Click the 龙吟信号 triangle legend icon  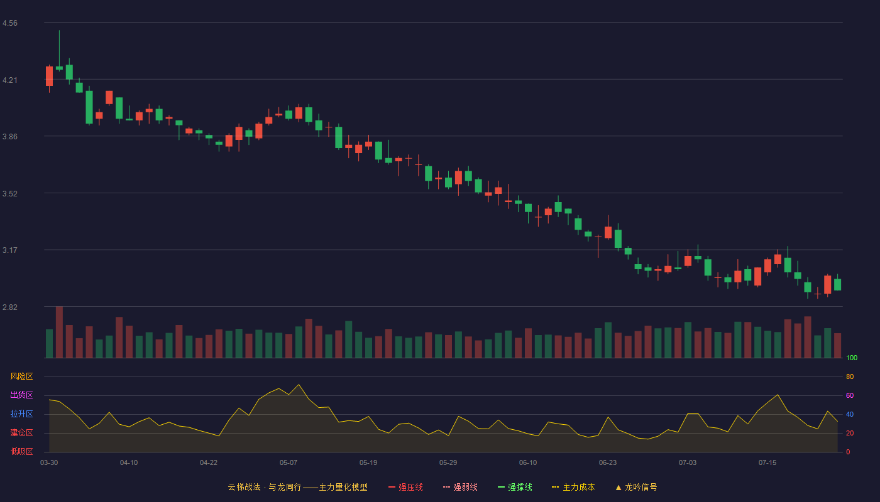click(x=619, y=487)
